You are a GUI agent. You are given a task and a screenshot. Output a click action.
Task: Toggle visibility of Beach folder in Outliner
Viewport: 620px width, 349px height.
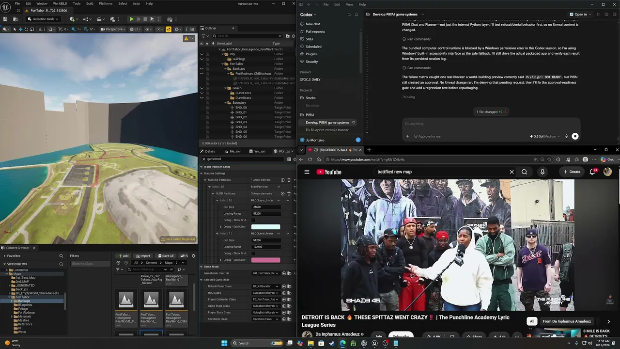tap(201, 88)
